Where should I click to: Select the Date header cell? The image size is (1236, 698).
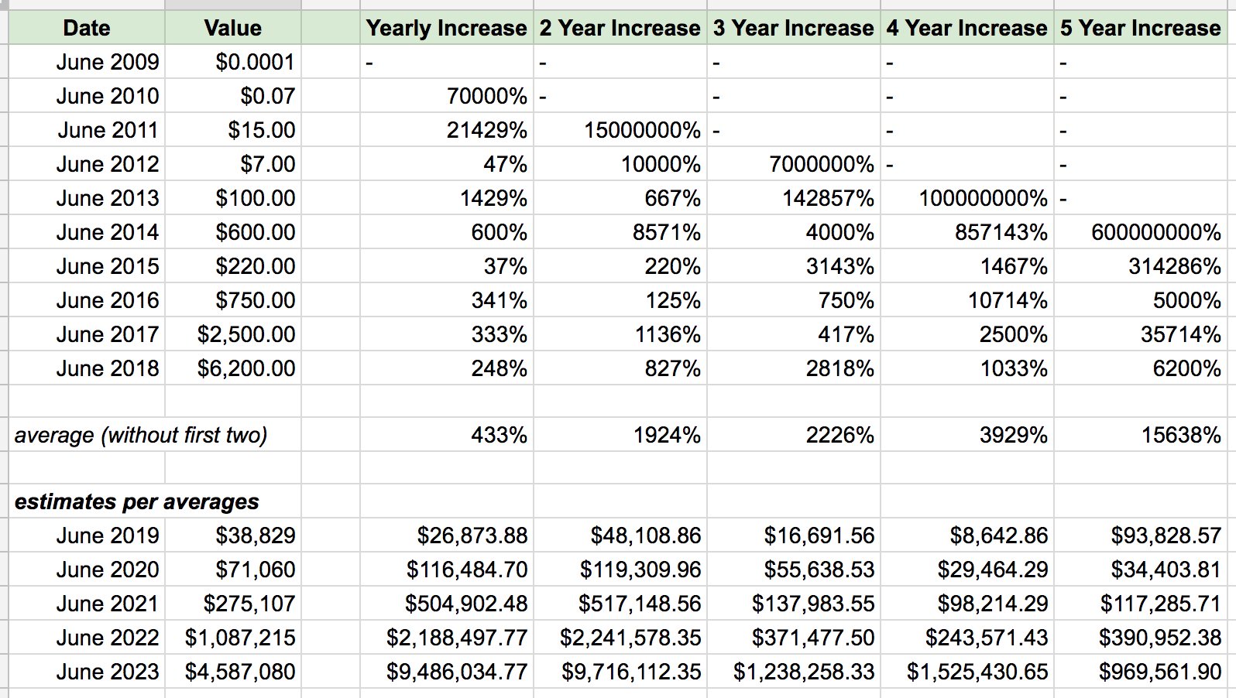tap(87, 28)
